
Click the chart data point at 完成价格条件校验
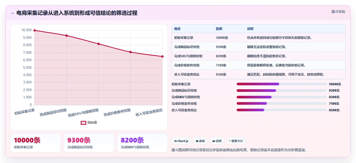click(130, 52)
